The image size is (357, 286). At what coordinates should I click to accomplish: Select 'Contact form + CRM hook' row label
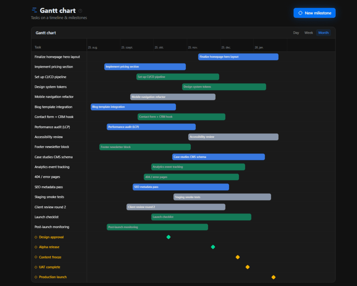tap(54, 117)
